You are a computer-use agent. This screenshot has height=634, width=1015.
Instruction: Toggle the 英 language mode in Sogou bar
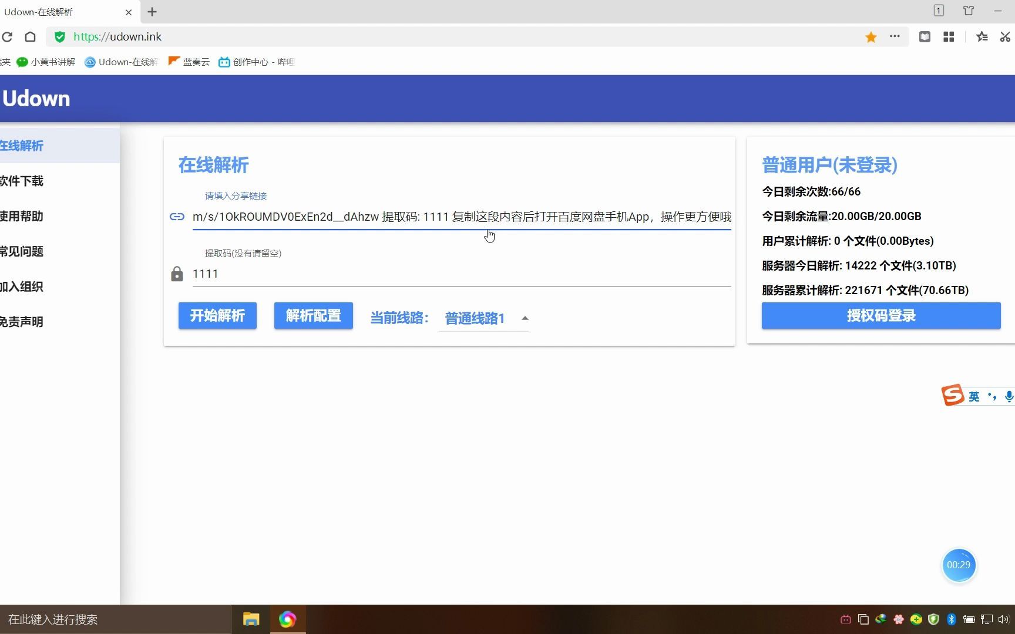point(974,397)
